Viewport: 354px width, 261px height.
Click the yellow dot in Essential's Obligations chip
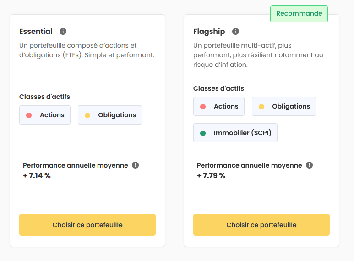point(87,115)
